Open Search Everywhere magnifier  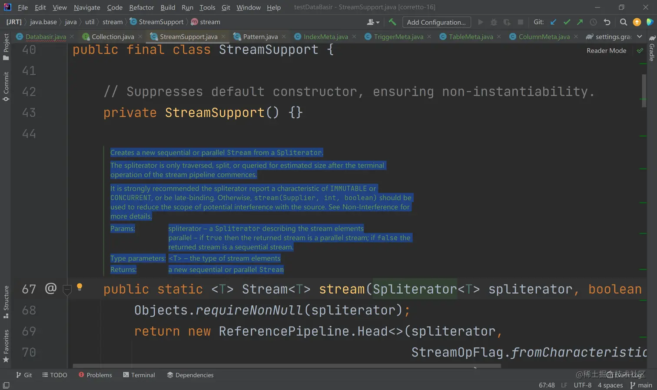pyautogui.click(x=624, y=22)
